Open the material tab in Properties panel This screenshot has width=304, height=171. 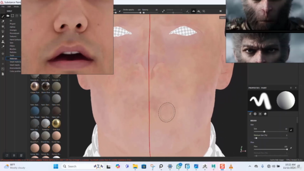click(265, 114)
